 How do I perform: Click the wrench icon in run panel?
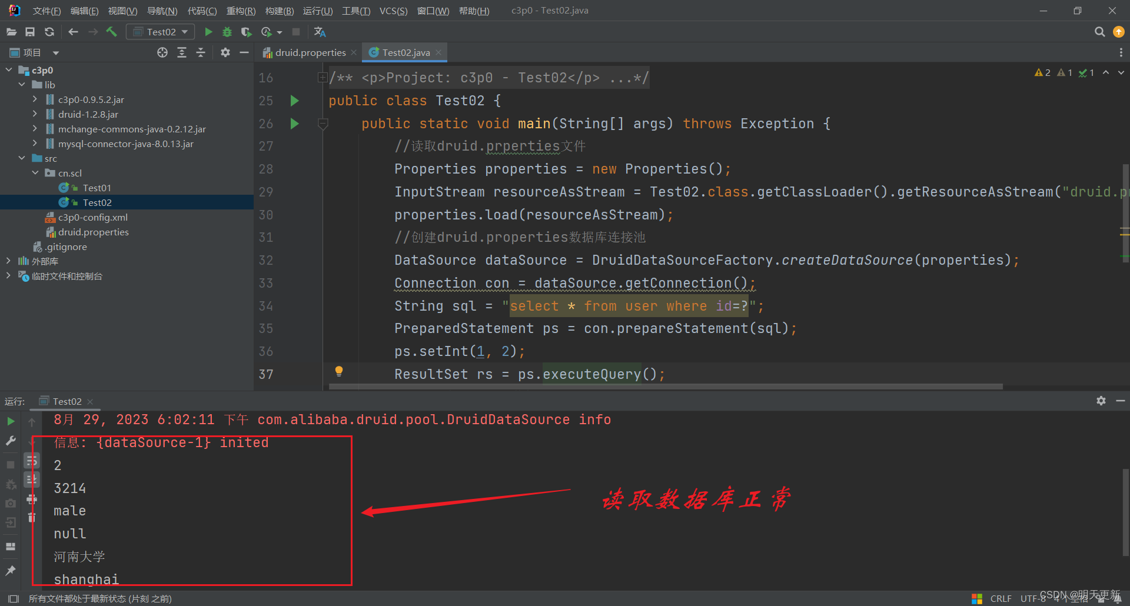11,441
